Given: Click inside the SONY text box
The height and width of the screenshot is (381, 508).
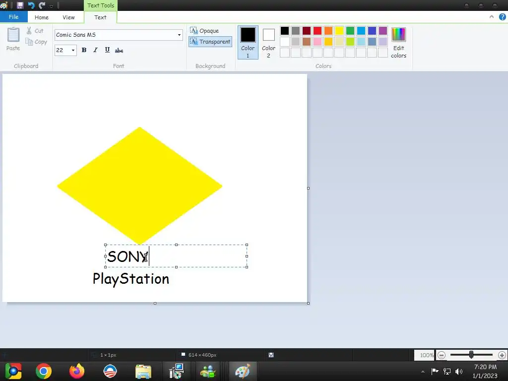Looking at the screenshot, I should click(x=176, y=256).
